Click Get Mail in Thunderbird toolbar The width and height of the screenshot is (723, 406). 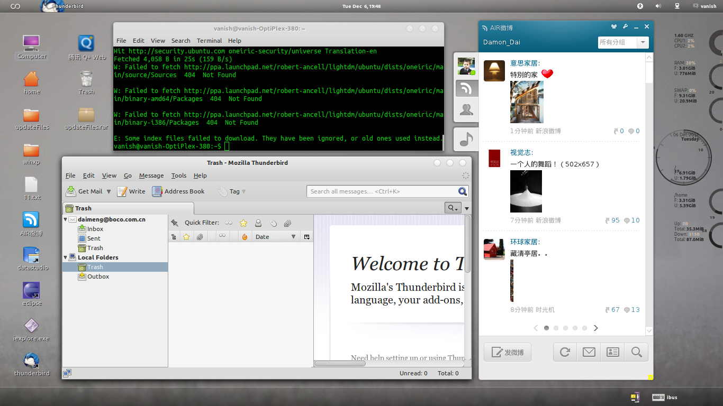84,191
